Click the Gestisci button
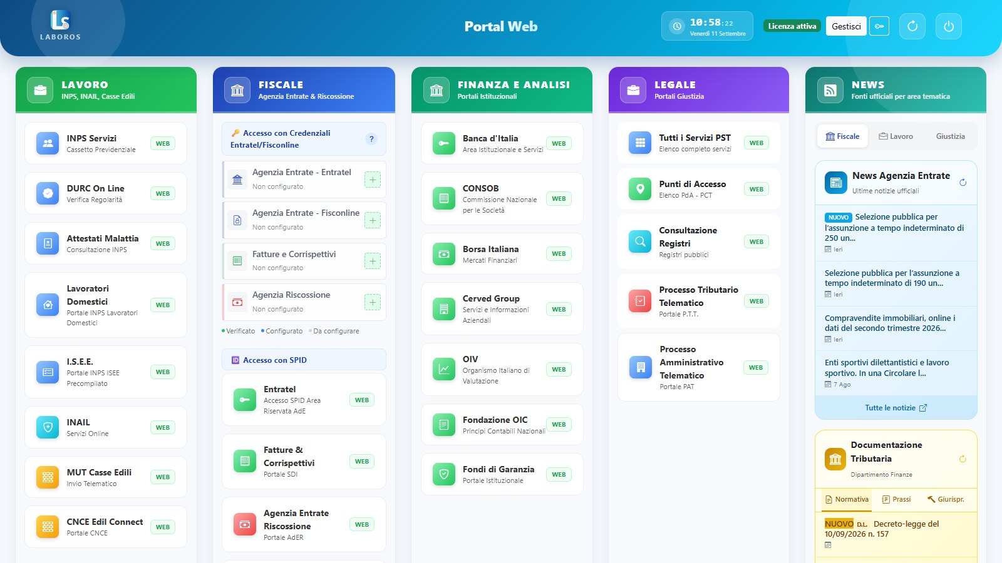 (x=846, y=26)
